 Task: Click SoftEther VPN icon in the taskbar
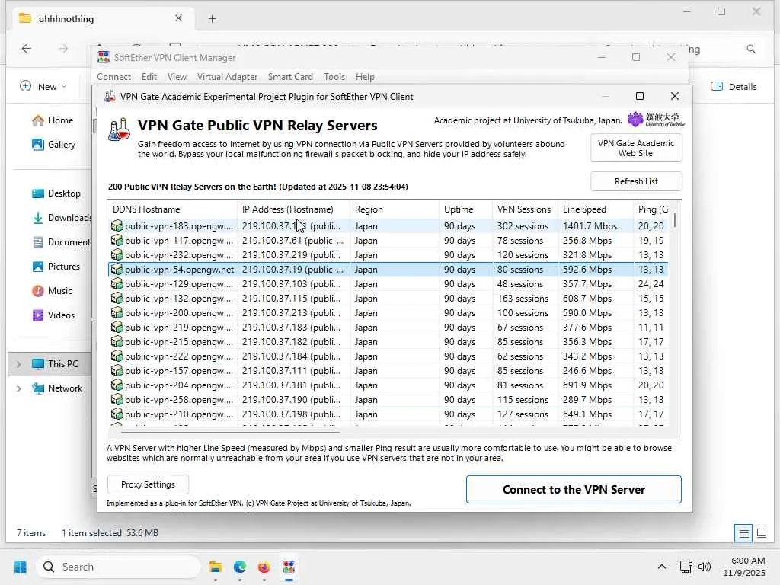pos(289,567)
